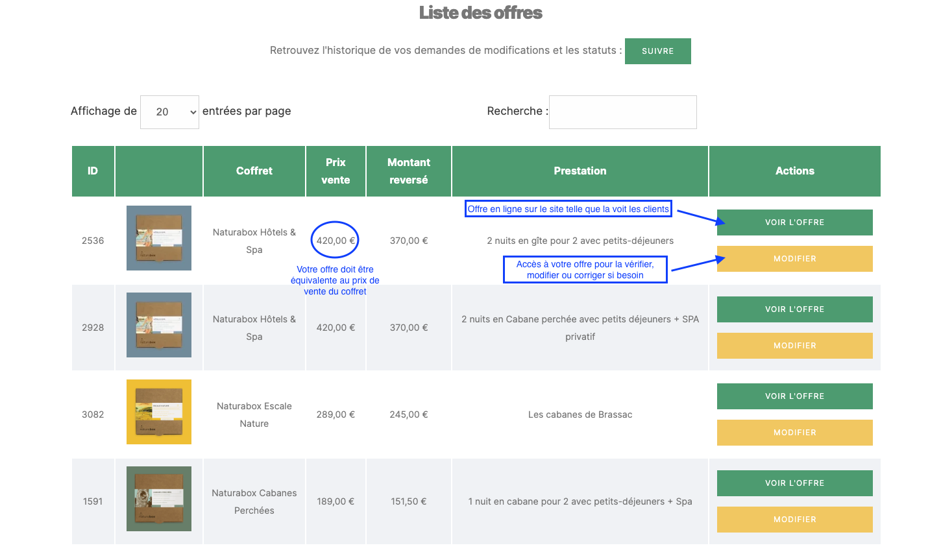The width and height of the screenshot is (941, 552).
Task: Open Voir l'offre for offer 2928
Action: click(794, 309)
